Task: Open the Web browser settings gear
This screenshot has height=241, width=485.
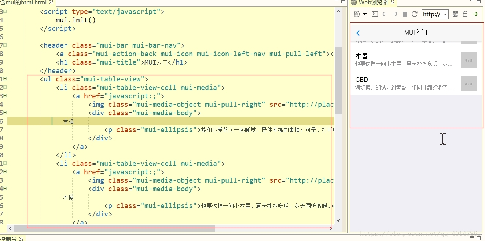Action: coord(357,14)
